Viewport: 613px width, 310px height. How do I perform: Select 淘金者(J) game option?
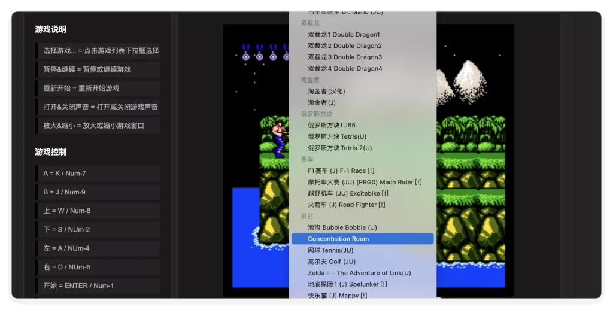[321, 103]
